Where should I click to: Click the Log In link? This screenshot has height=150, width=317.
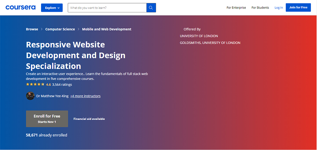click(279, 8)
